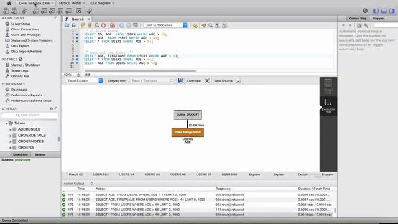The height and width of the screenshot is (224, 398).
Task: Select the Execution Plan side button
Action: pos(328,106)
